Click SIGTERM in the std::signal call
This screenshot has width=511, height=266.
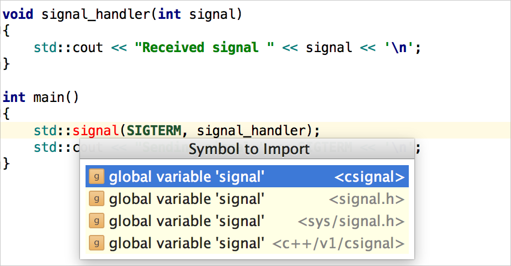coord(153,131)
